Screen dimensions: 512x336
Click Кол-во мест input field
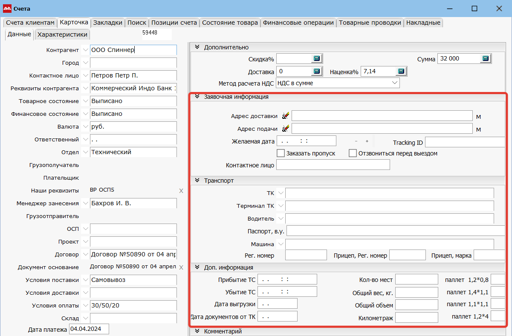coord(417,279)
